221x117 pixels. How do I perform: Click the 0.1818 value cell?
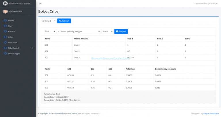pyautogui.click(x=71, y=88)
